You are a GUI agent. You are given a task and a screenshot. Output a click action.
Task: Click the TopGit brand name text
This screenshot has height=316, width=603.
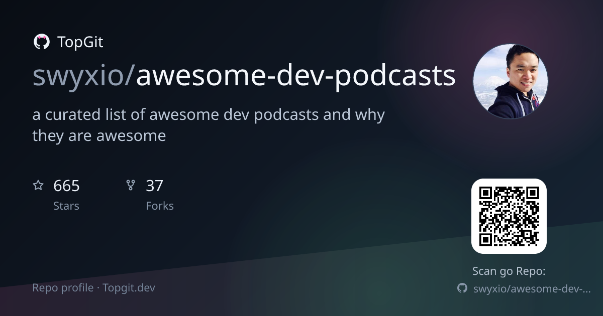(80, 42)
